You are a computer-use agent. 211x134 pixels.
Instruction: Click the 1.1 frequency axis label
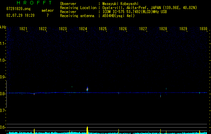point(3,44)
